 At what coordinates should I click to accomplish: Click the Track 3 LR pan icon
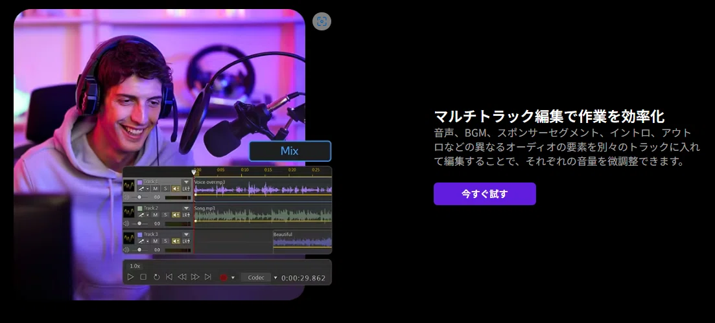pyautogui.click(x=186, y=241)
